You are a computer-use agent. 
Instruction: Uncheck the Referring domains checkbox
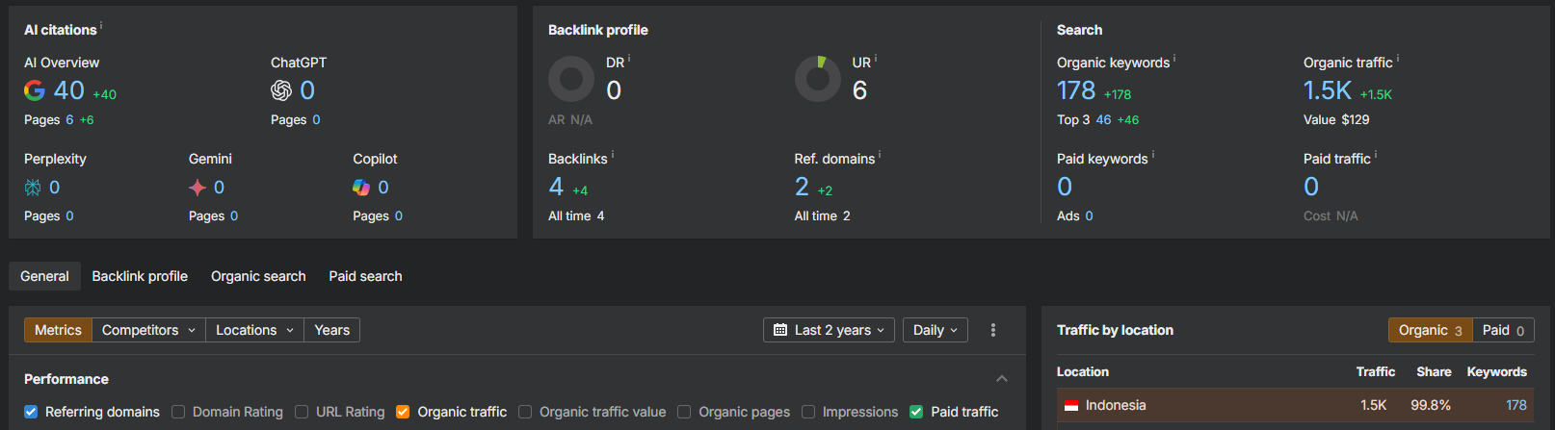click(x=31, y=412)
